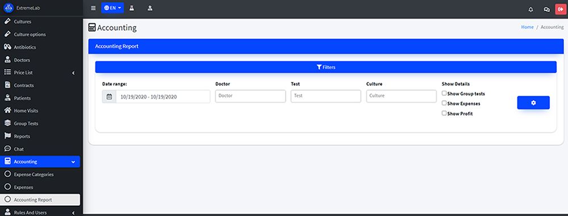
Task: Click the Contracts document icon
Action: pyautogui.click(x=7, y=85)
